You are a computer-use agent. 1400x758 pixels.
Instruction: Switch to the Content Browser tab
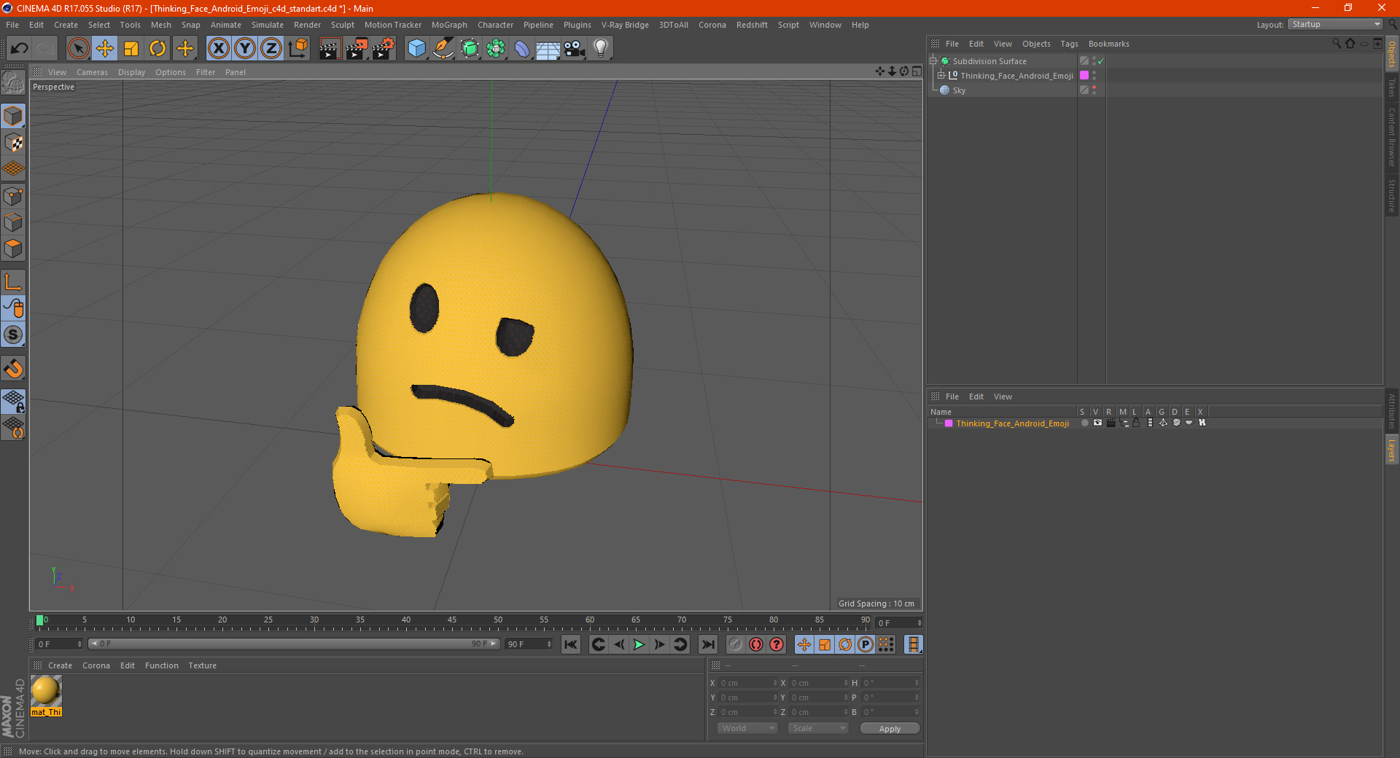(1391, 136)
